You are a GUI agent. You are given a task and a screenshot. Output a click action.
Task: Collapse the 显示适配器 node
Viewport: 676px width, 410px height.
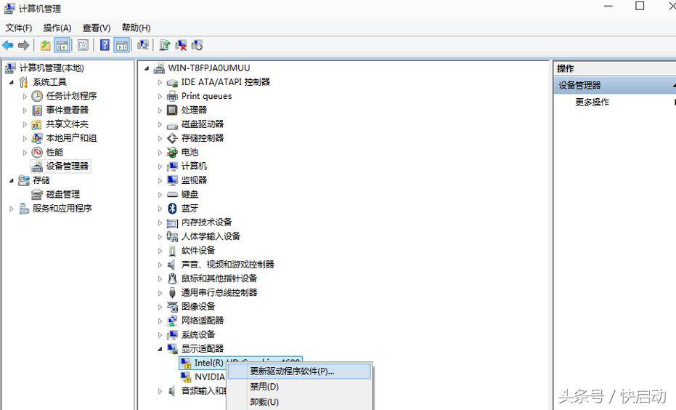point(160,349)
